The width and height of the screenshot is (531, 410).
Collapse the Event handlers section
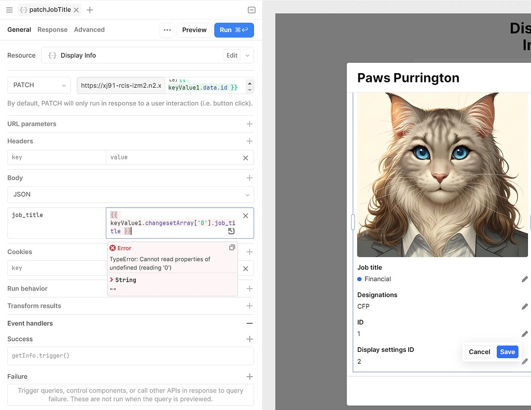[249, 323]
